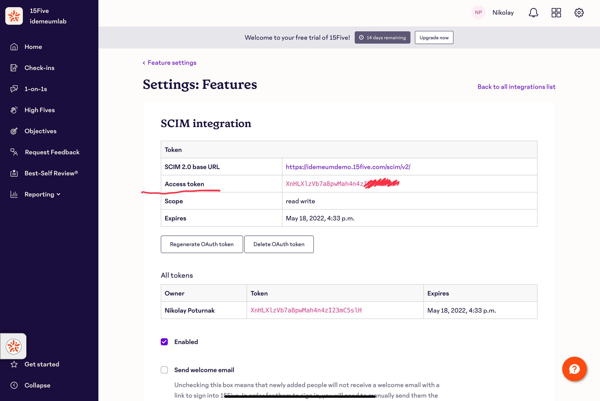The image size is (600, 401).
Task: Click the back chevron beside Feature settings
Action: (x=144, y=63)
